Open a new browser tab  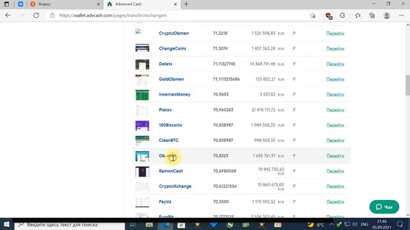pyautogui.click(x=186, y=4)
